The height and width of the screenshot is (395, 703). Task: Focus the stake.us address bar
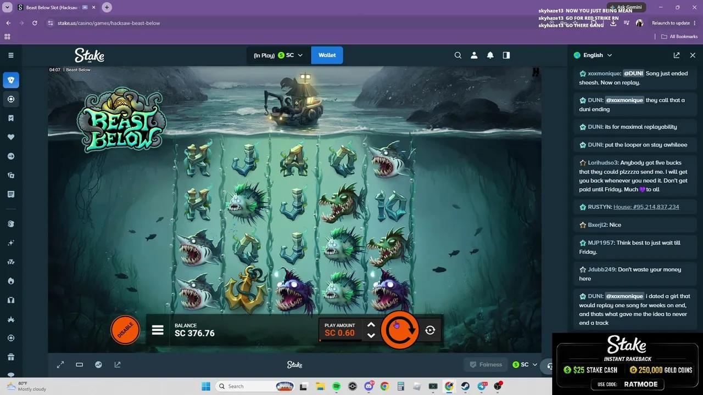pyautogui.click(x=297, y=23)
